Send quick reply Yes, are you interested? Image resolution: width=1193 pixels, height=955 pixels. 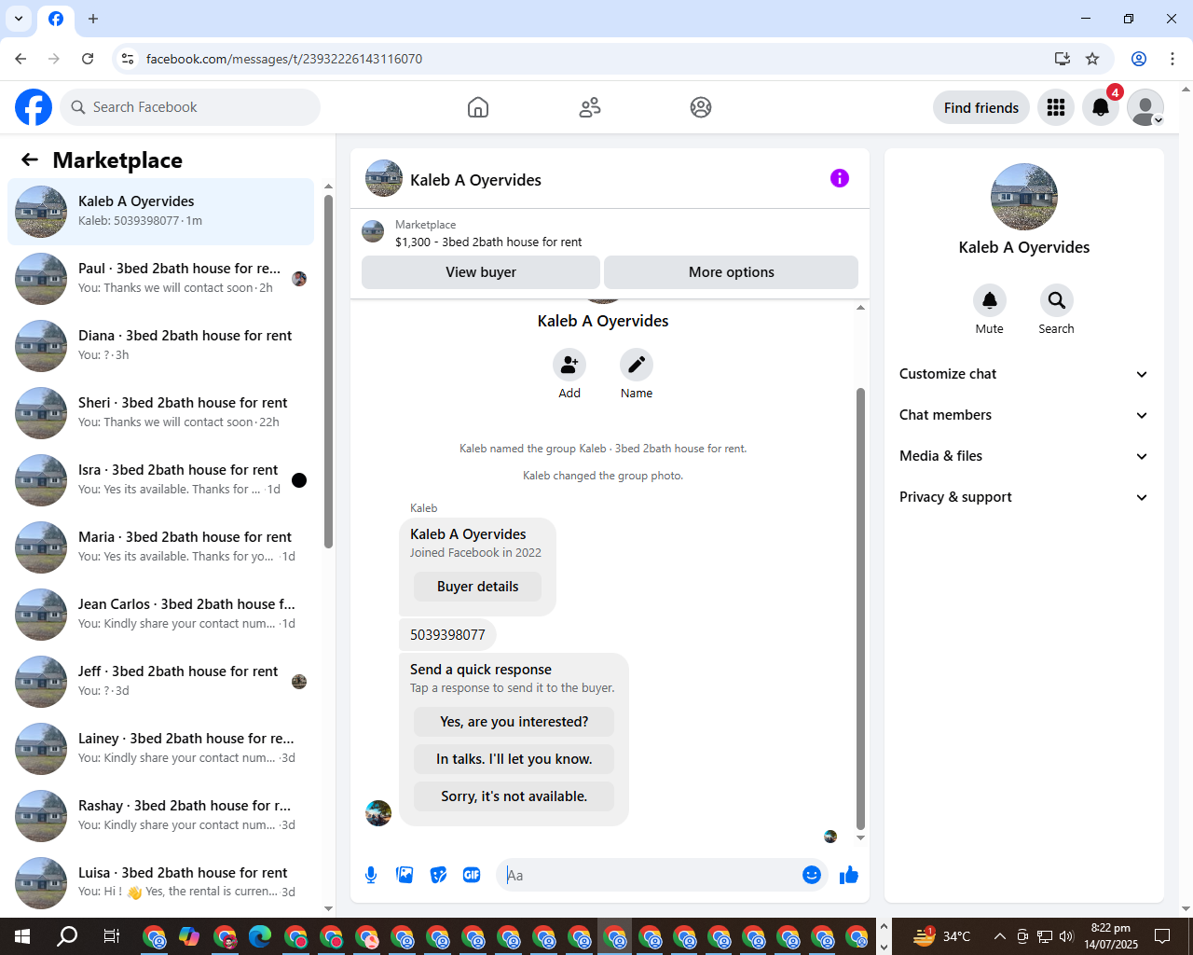coord(514,722)
